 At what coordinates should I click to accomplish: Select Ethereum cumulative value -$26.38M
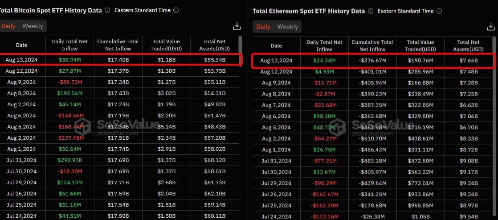[373, 216]
